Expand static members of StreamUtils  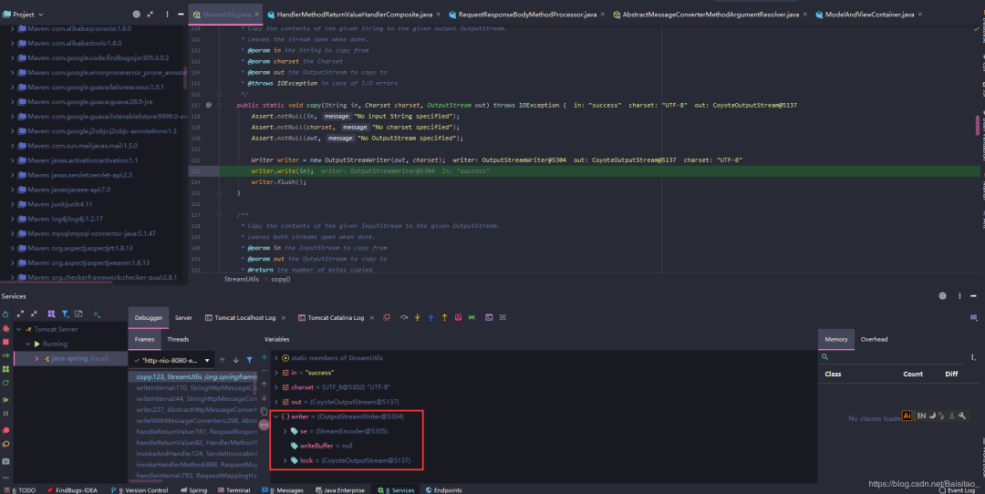coord(275,358)
